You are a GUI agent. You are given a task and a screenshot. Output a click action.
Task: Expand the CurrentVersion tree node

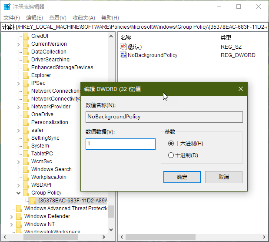(x=19, y=44)
